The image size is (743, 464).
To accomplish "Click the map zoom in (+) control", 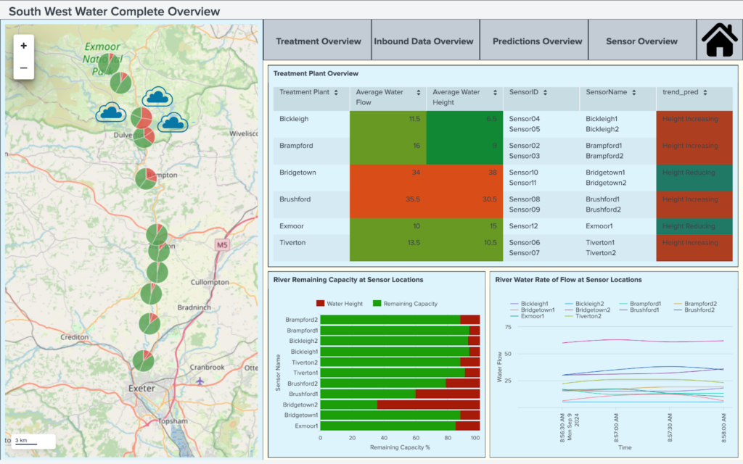I will [x=23, y=44].
